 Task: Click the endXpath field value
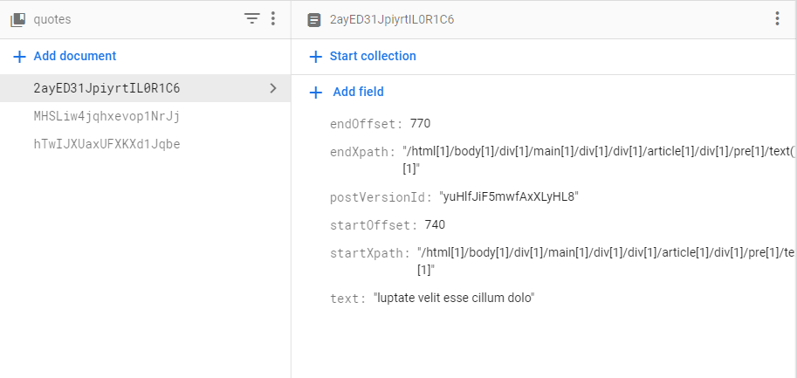599,160
